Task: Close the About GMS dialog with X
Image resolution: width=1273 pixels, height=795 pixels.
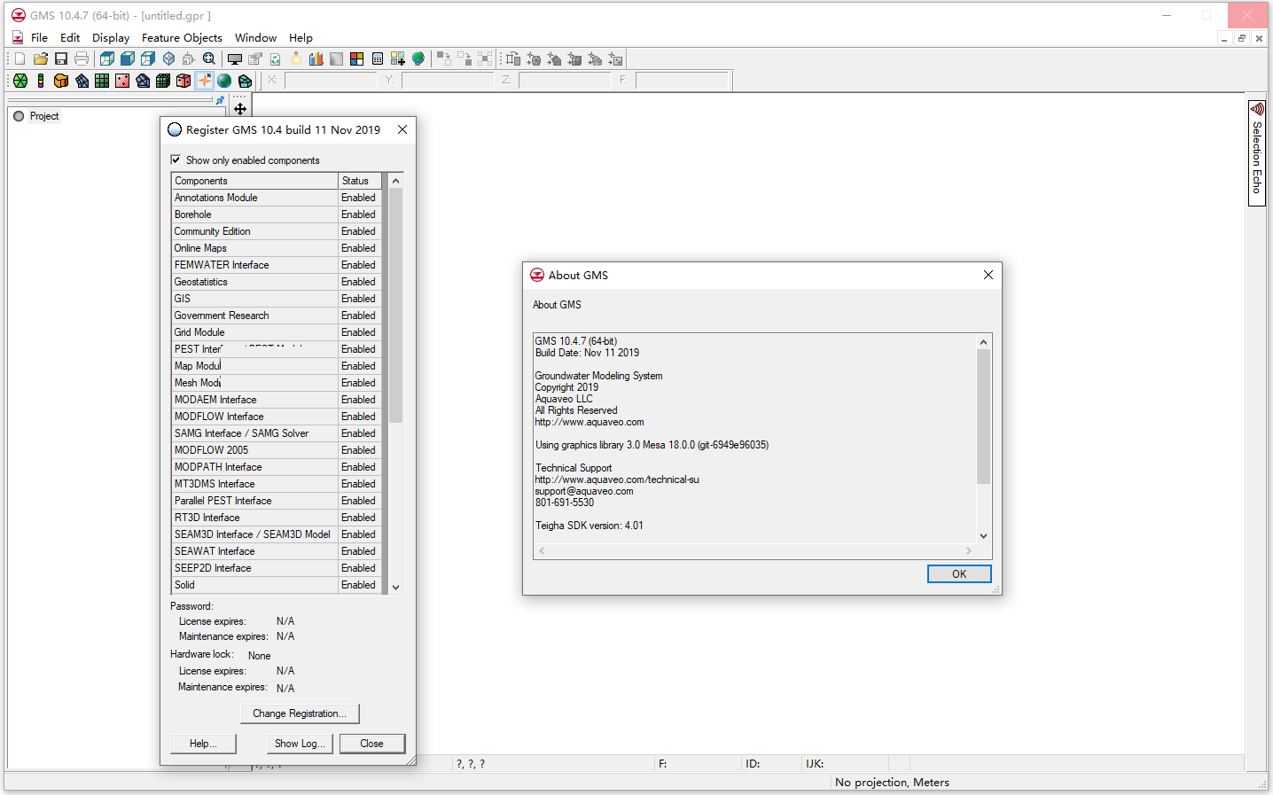Action: click(x=988, y=275)
